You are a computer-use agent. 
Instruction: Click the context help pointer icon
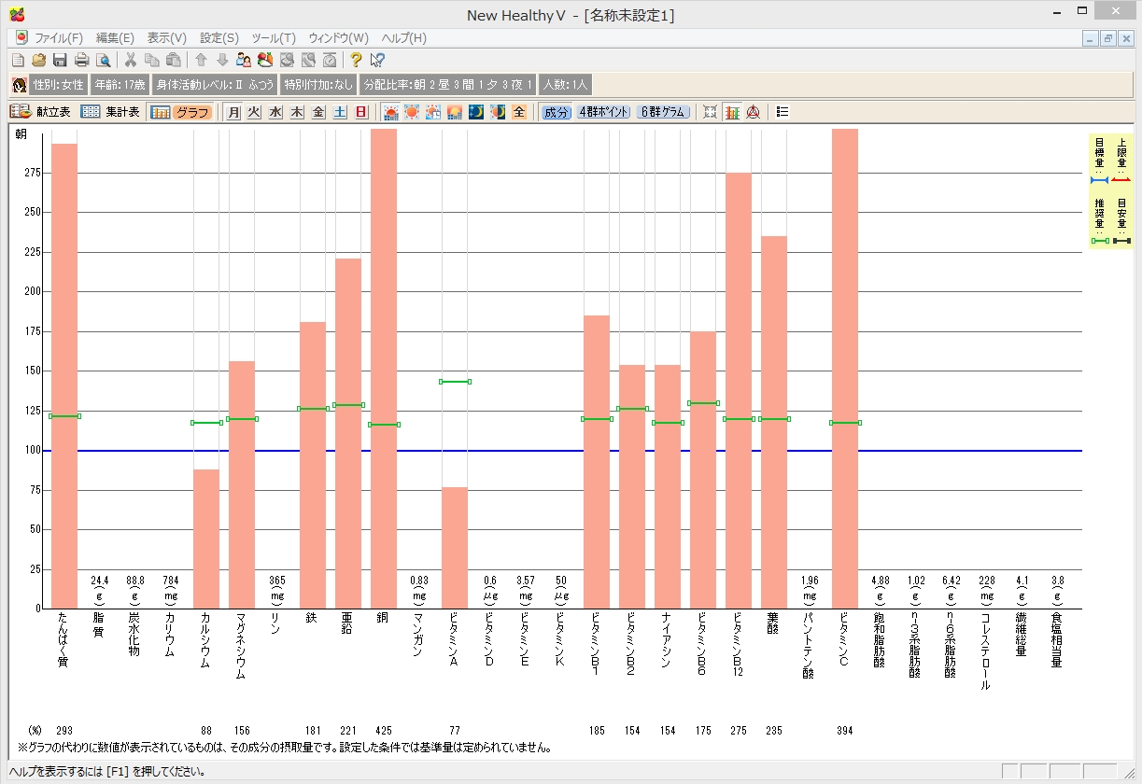click(x=377, y=61)
